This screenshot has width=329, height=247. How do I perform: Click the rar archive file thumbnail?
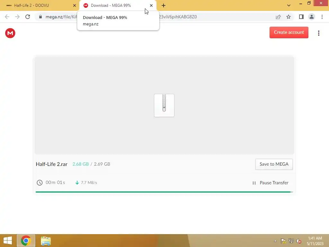[164, 105]
